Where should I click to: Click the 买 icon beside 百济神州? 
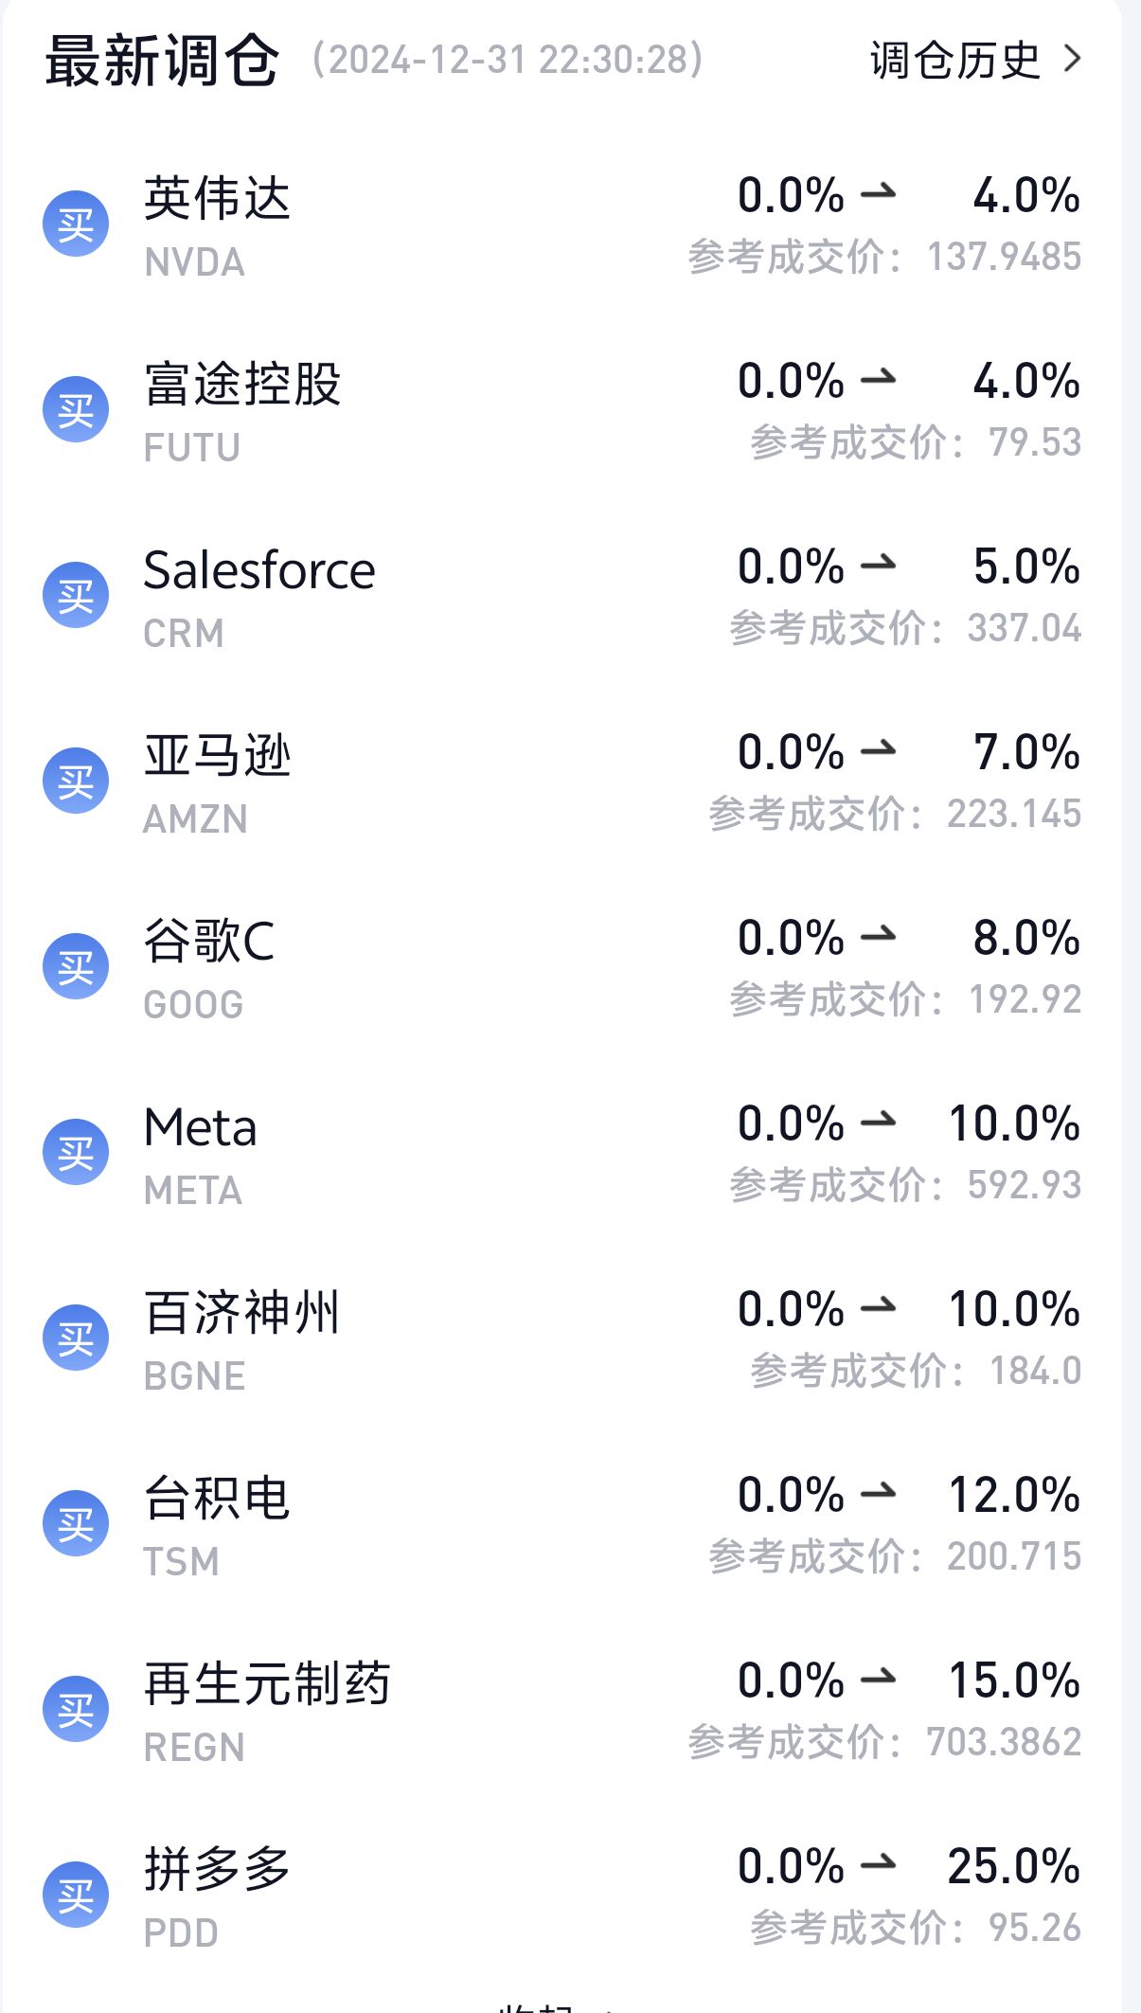(76, 1339)
